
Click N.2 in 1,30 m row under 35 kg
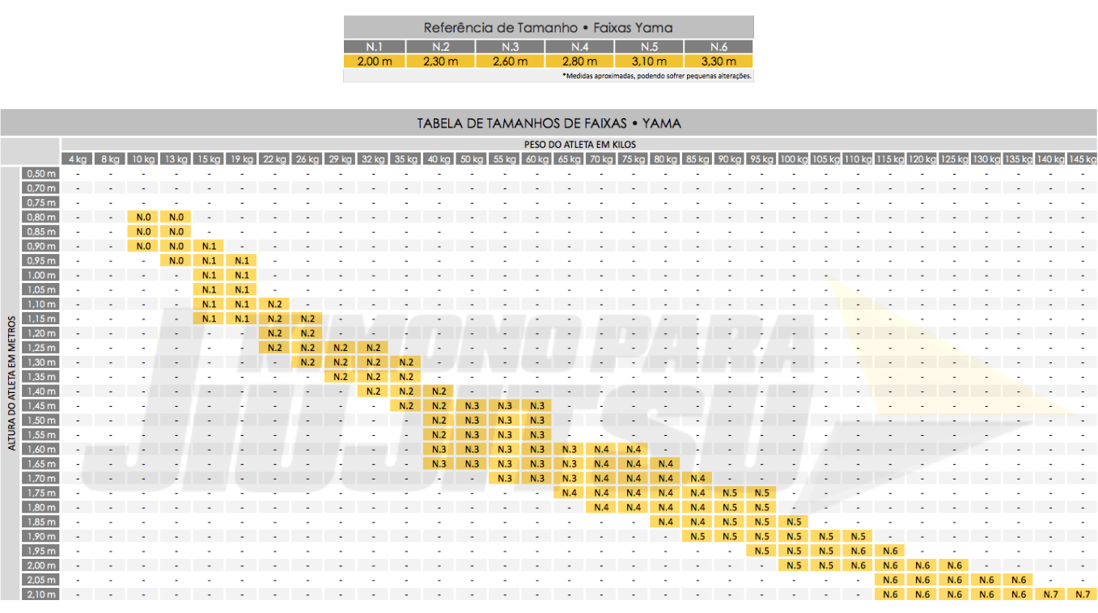click(406, 362)
